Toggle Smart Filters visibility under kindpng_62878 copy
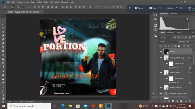Image resolution: width=195 pixels, height=109 pixels. [167, 64]
